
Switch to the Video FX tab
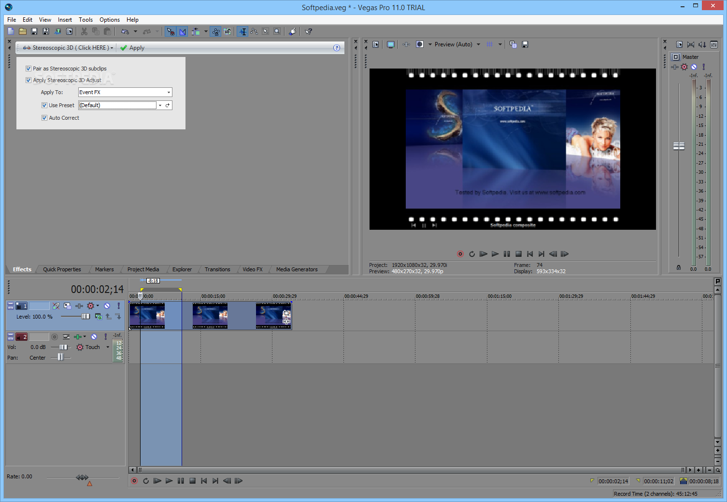pos(253,269)
